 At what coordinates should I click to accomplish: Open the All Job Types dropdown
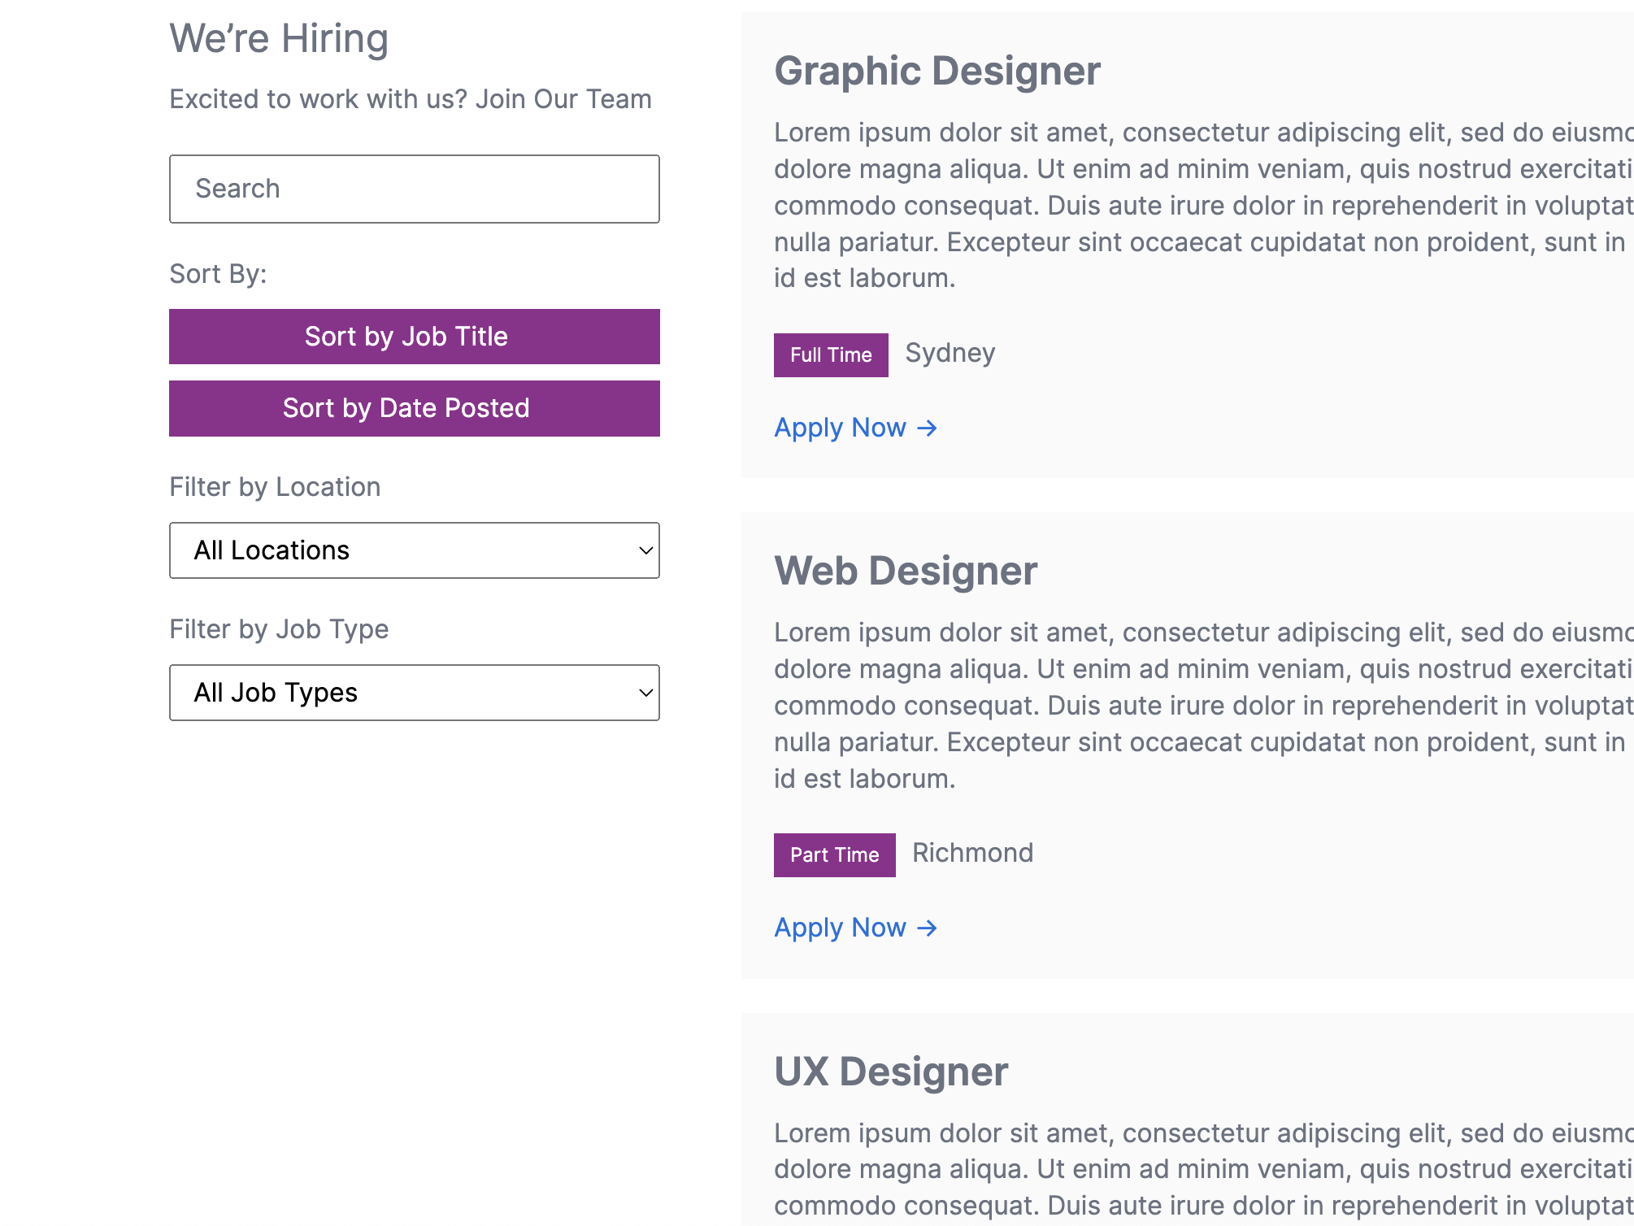[414, 693]
